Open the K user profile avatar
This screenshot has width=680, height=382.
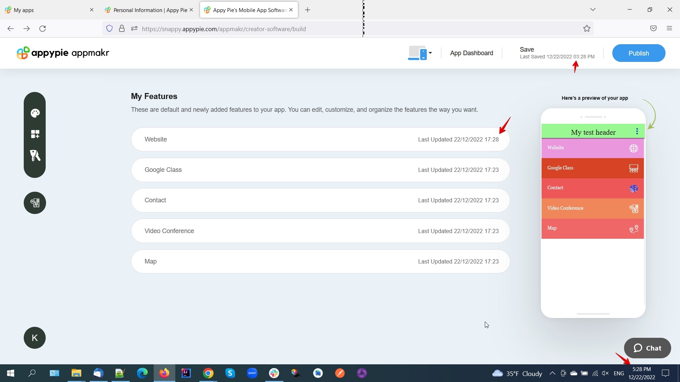[35, 338]
